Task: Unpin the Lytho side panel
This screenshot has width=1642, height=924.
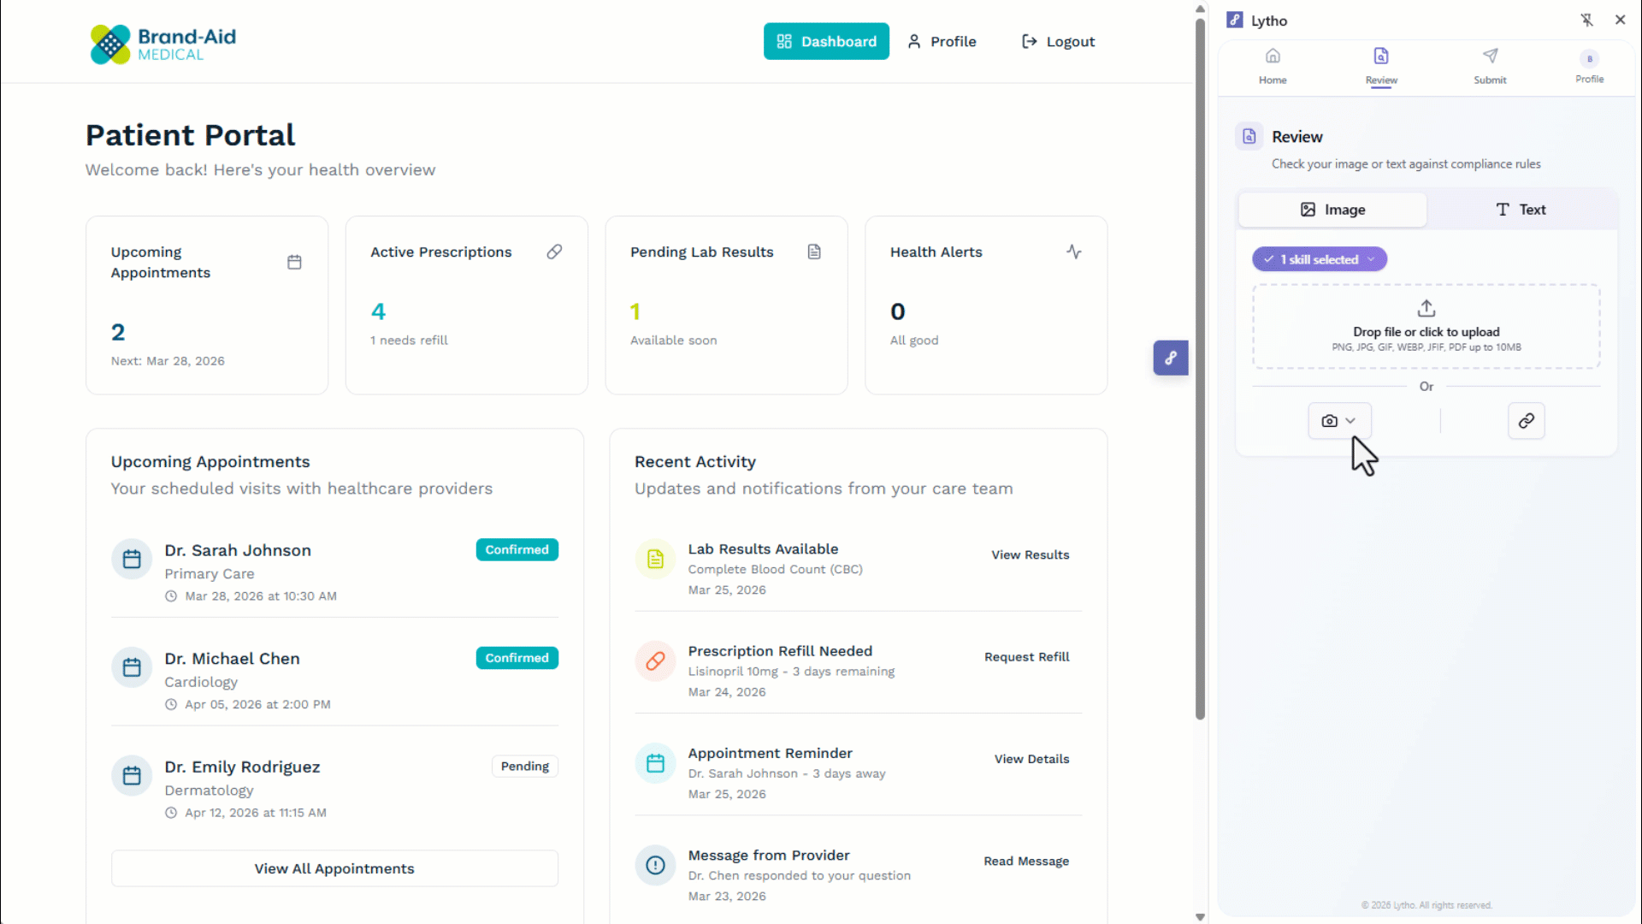Action: [x=1586, y=20]
